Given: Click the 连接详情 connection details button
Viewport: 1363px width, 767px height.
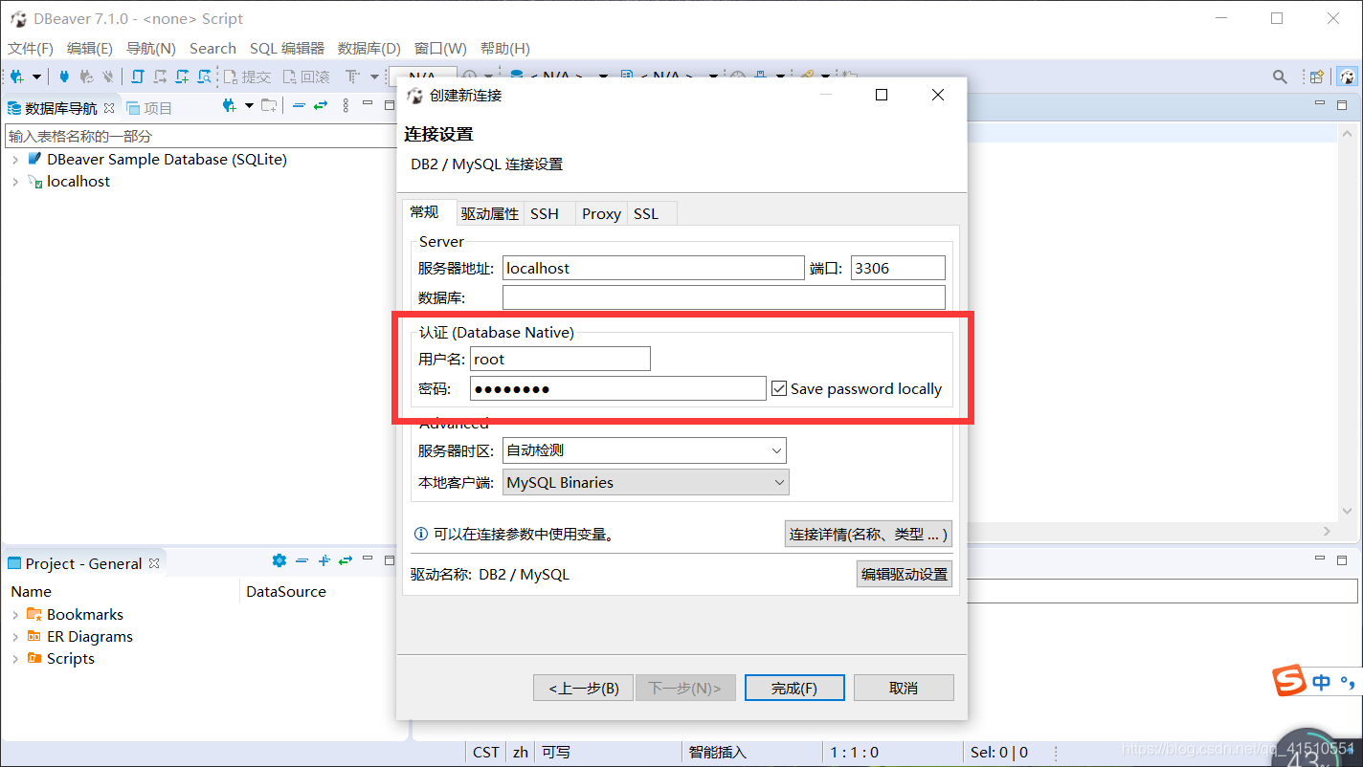Looking at the screenshot, I should coord(867,534).
